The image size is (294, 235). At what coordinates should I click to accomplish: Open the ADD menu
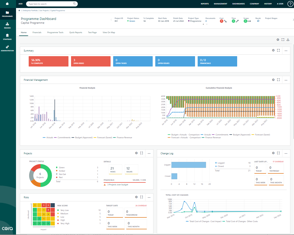20,4
